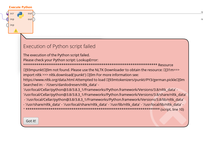Click the 'Execution of Python script failed' heading
The image size is (203, 145).
[x=59, y=46]
